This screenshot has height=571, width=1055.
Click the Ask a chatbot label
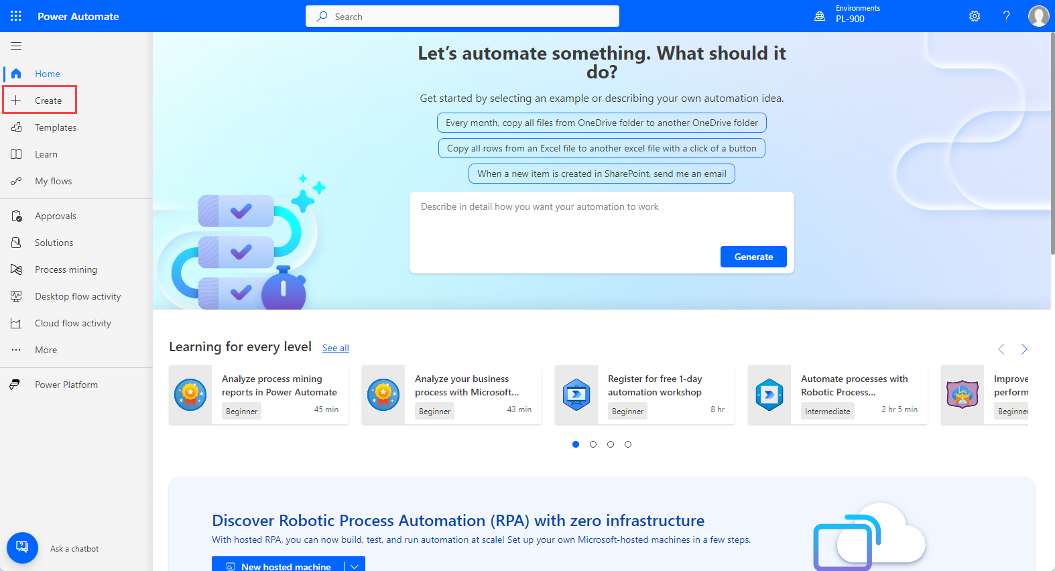pos(74,549)
